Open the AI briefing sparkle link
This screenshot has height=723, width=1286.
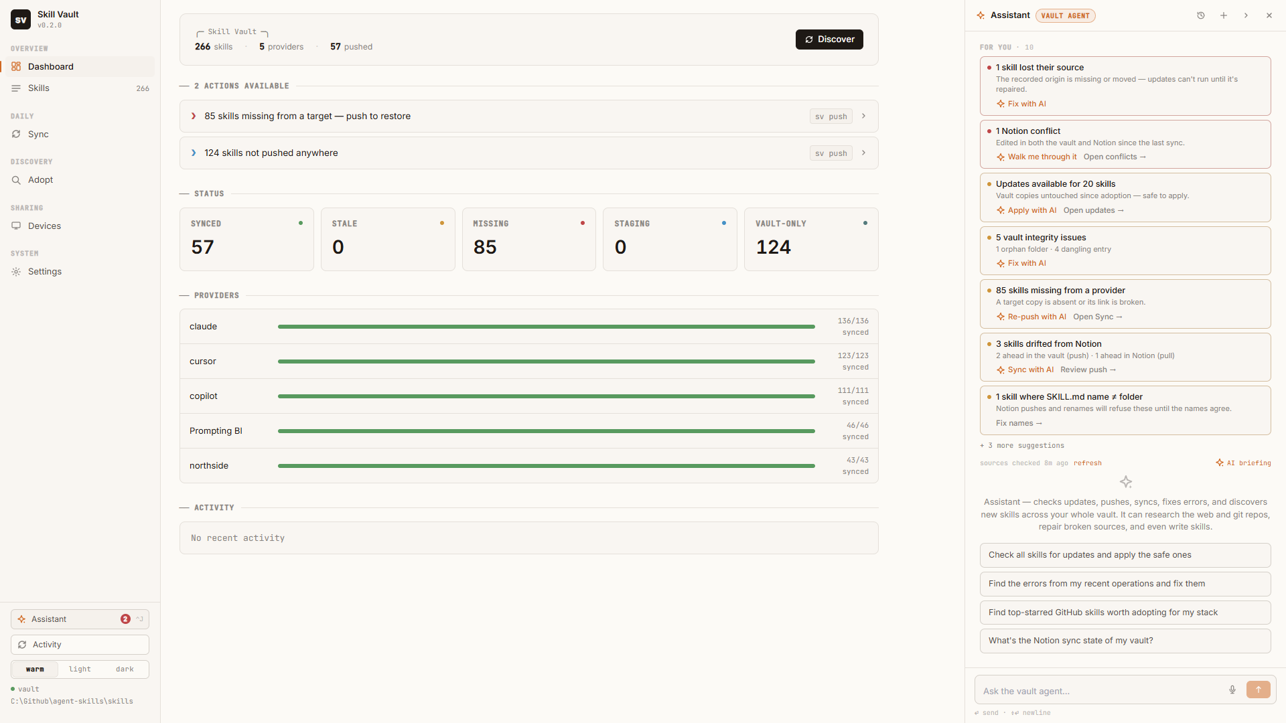[1243, 463]
